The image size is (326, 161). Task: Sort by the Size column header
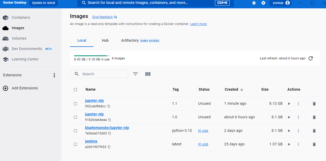(x=265, y=89)
